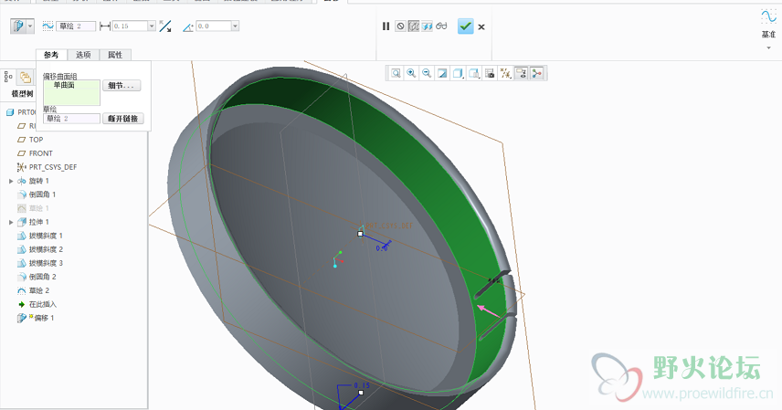Select 单曲面 in offset surface collector
Image resolution: width=782 pixels, height=410 pixels.
click(64, 85)
